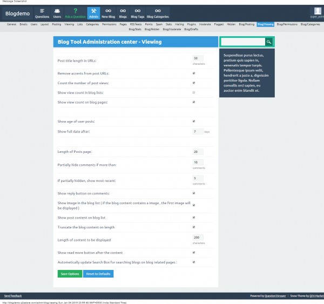This screenshot has height=304, width=324.
Task: Enable Show view count in blog lists
Action: 194,92
